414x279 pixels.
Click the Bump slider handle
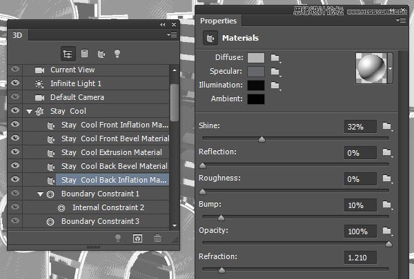[x=221, y=218]
